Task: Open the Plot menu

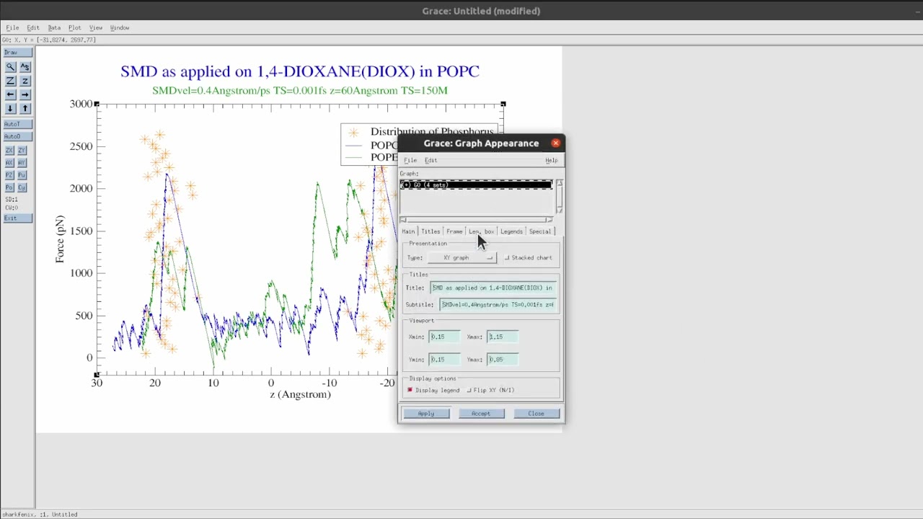Action: [x=74, y=27]
